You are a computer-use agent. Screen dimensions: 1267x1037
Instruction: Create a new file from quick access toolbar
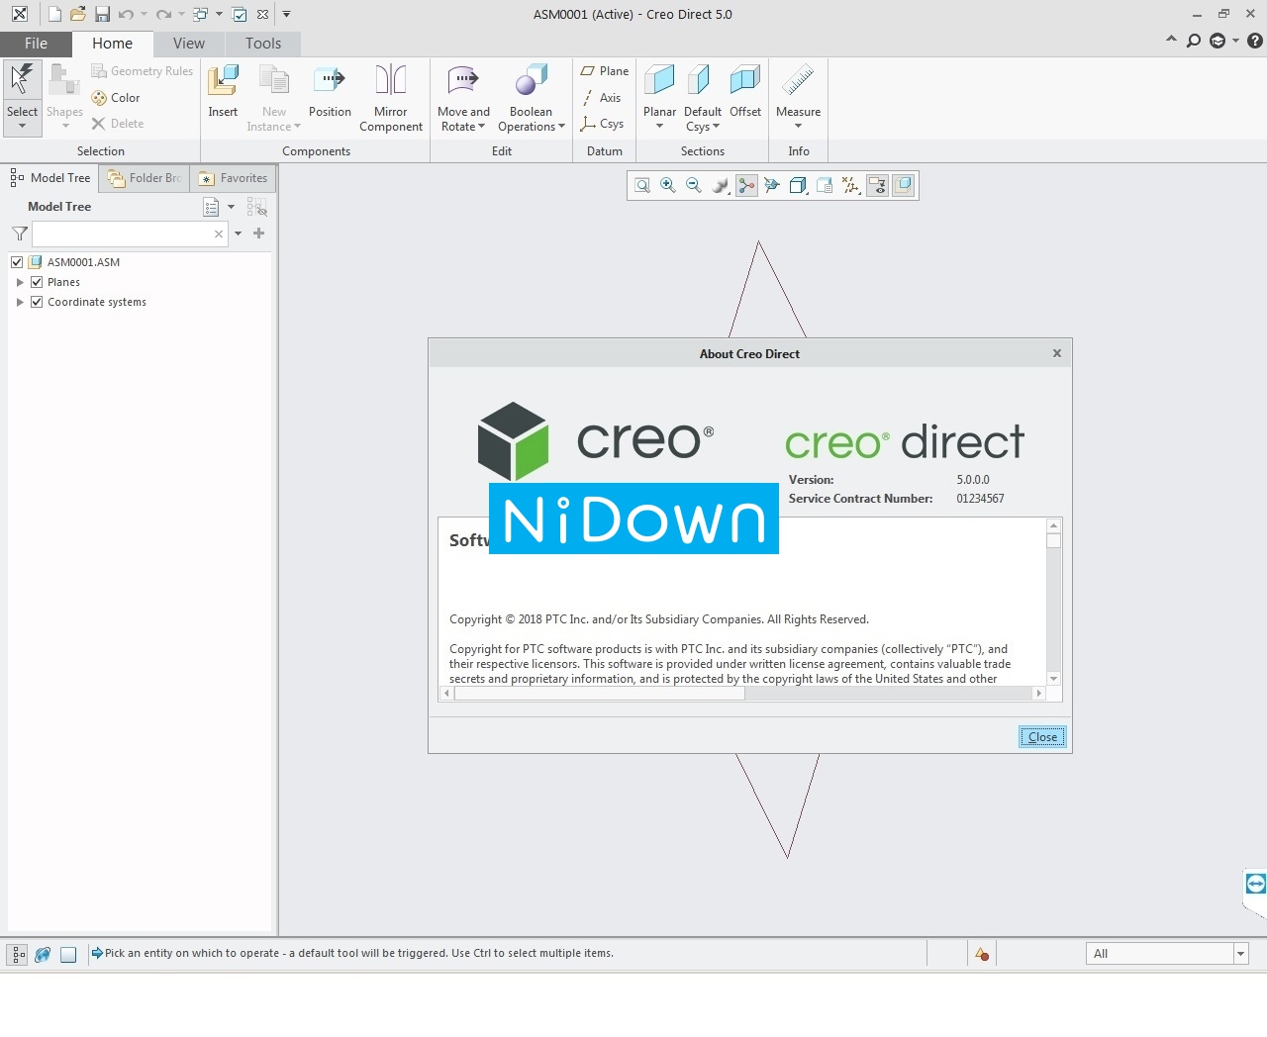click(x=54, y=14)
